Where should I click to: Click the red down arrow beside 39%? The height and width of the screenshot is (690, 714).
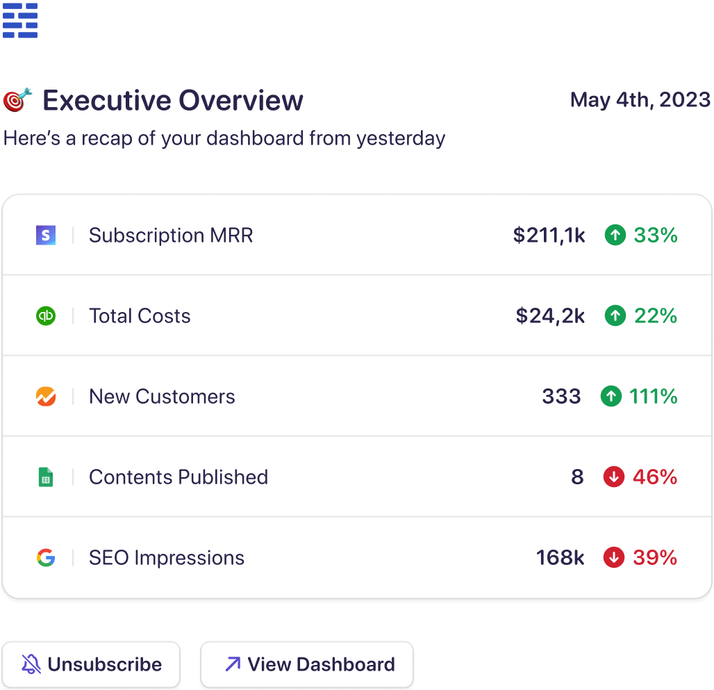coord(615,557)
